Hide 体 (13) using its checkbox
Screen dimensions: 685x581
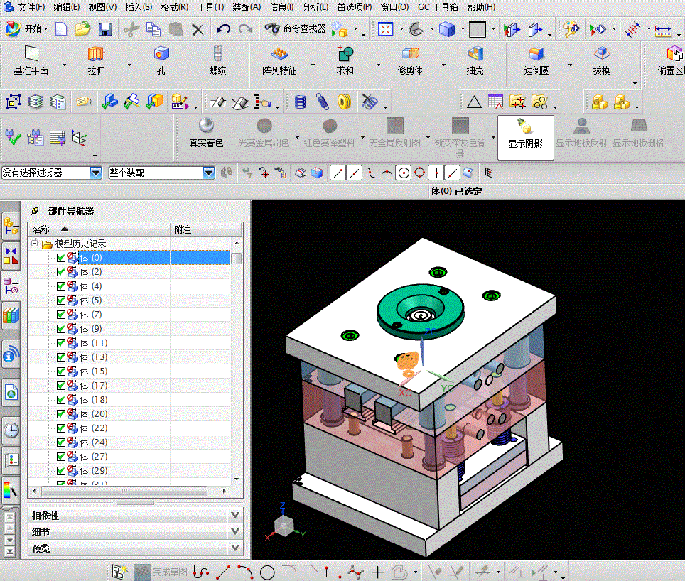tap(61, 357)
